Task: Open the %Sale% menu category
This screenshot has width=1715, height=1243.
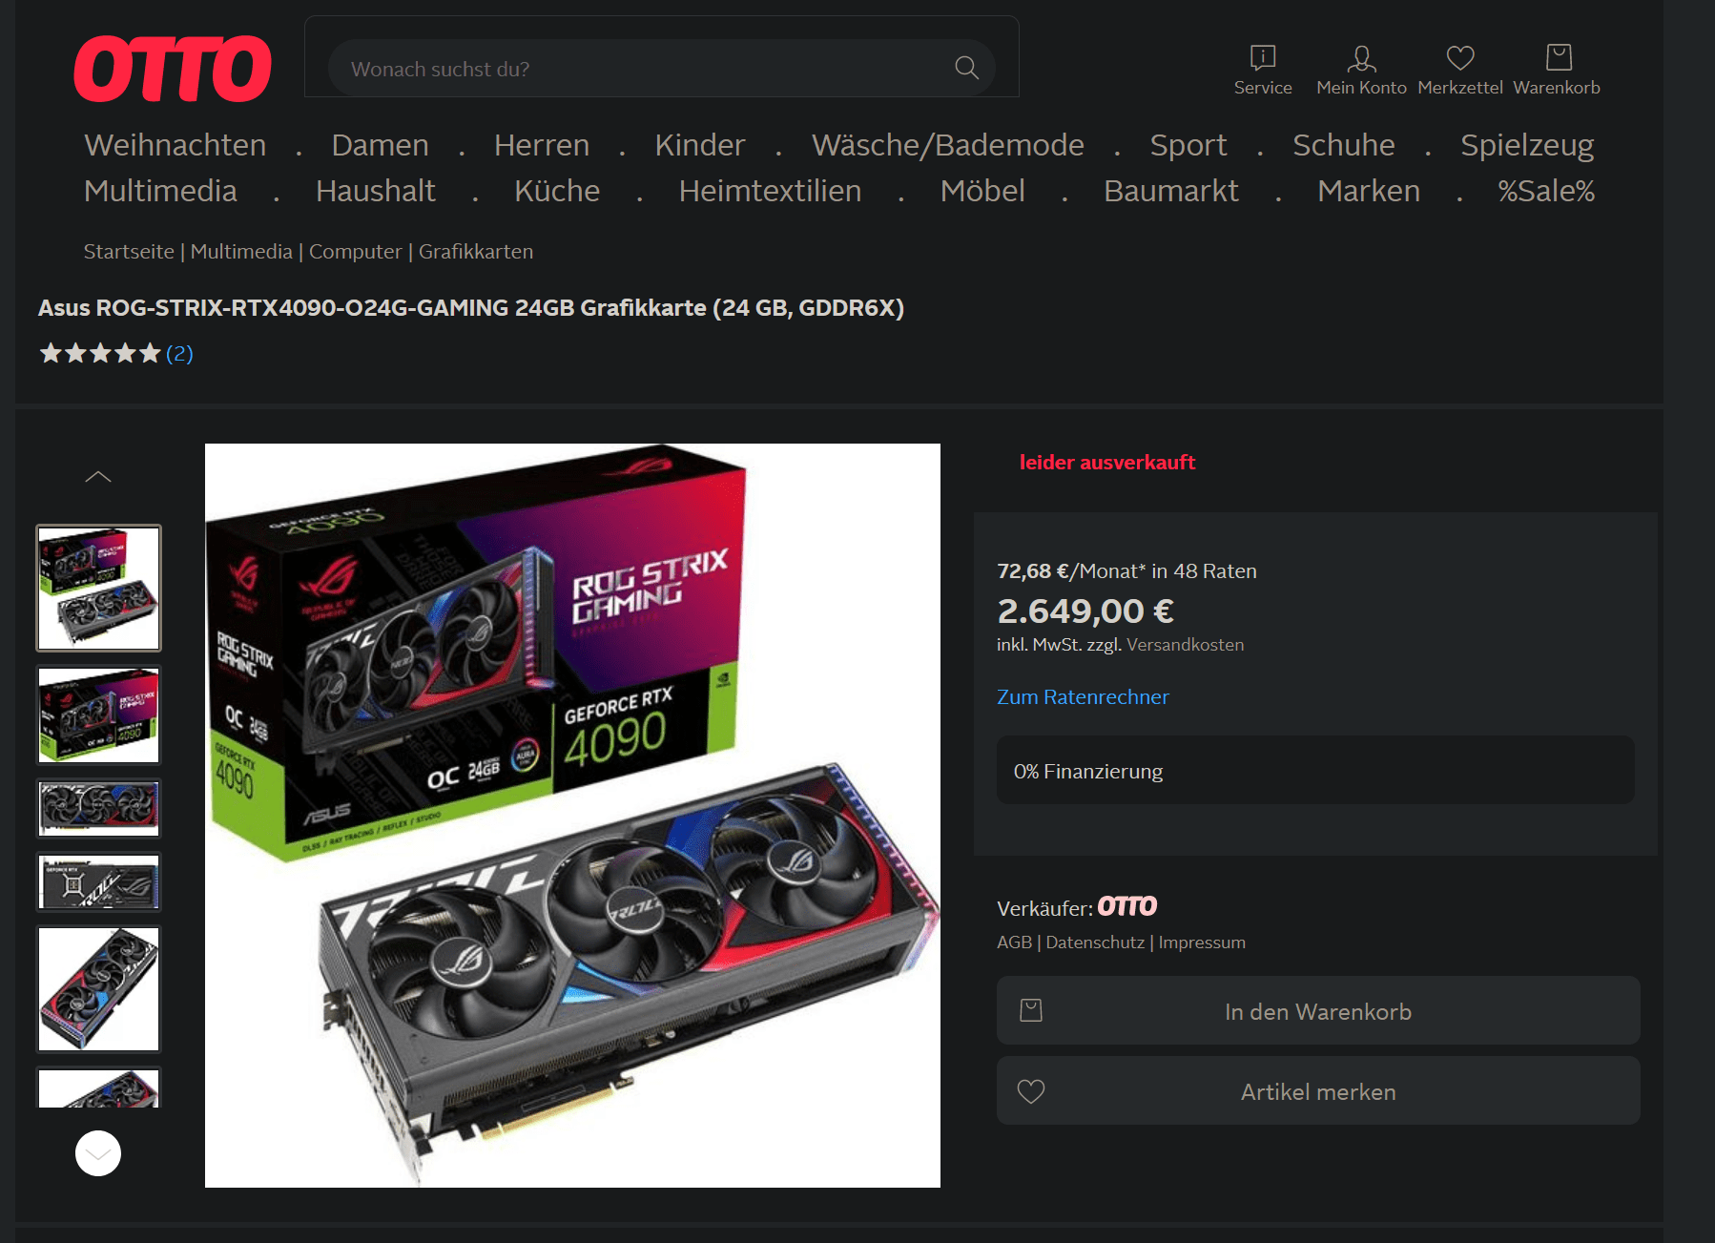Action: (x=1546, y=191)
